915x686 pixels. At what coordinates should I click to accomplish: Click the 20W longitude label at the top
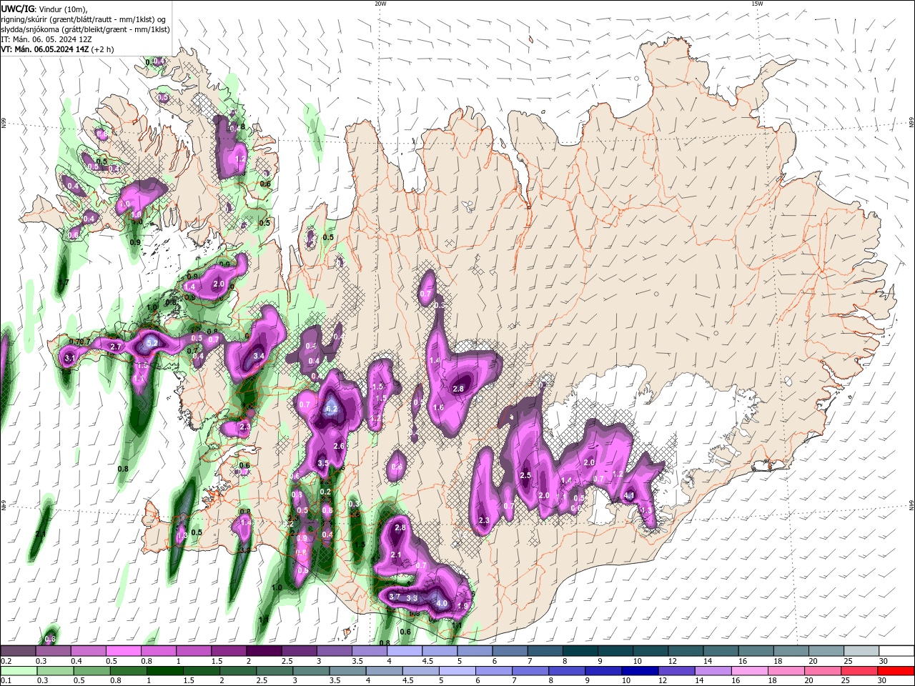tap(380, 4)
